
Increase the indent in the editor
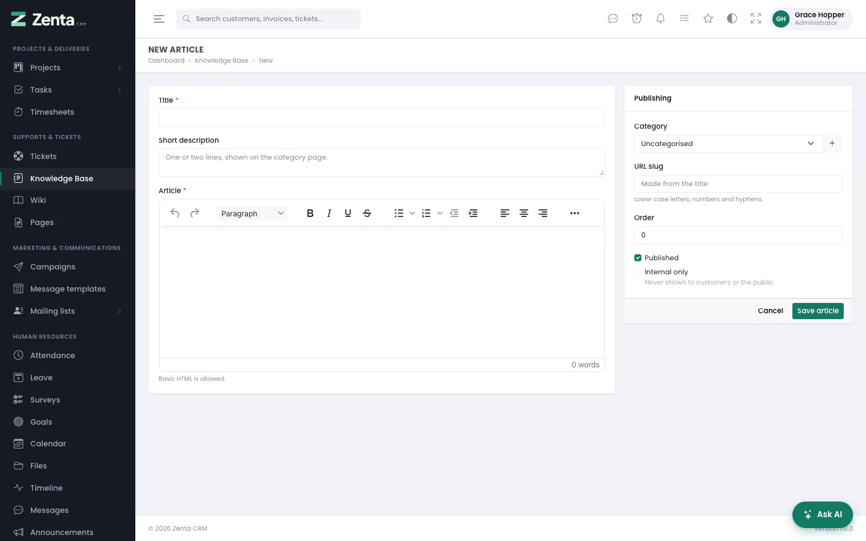point(473,213)
